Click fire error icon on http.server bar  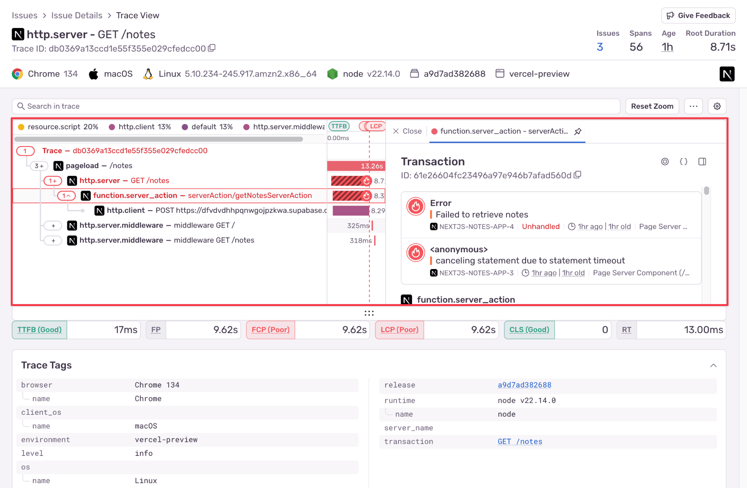coord(367,181)
